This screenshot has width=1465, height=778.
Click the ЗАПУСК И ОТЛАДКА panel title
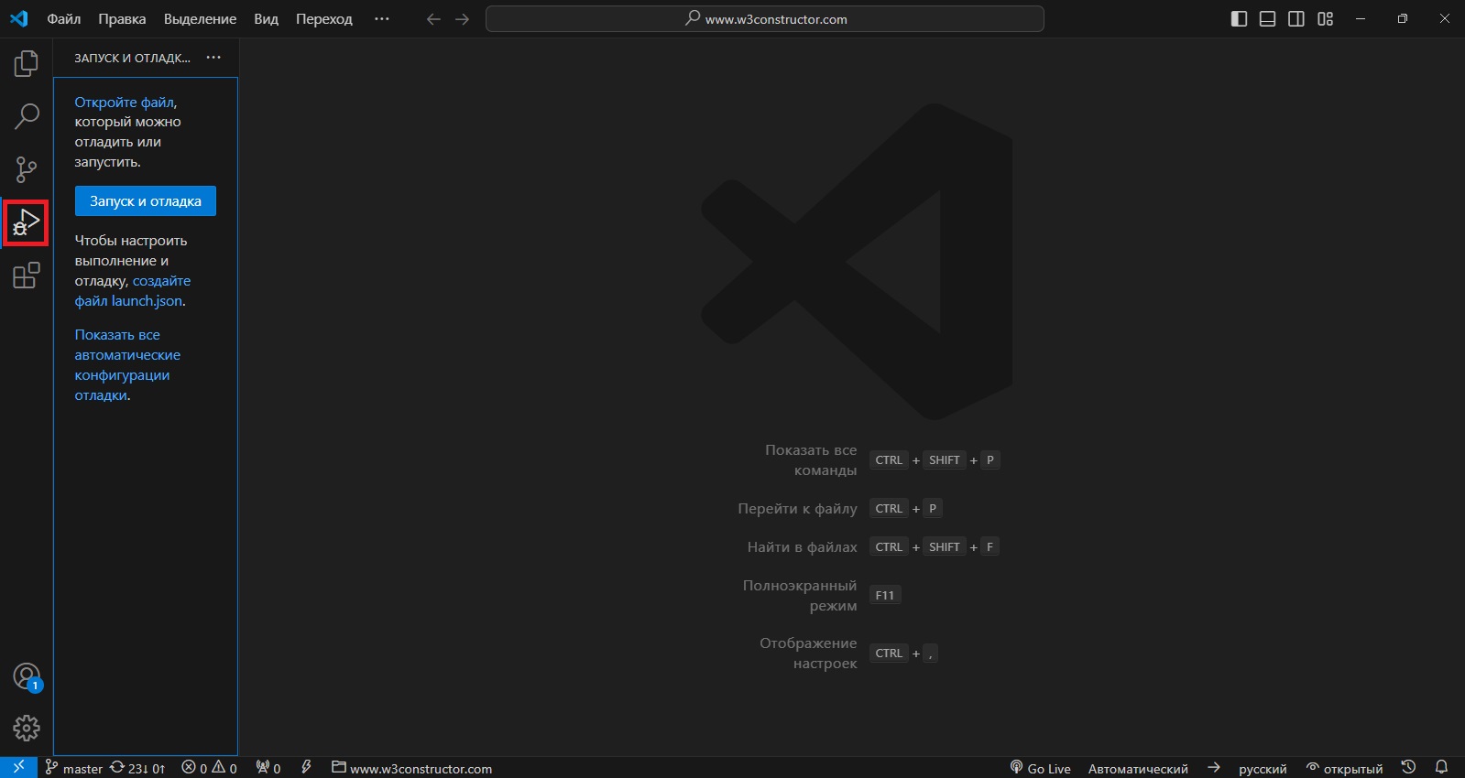[x=132, y=58]
